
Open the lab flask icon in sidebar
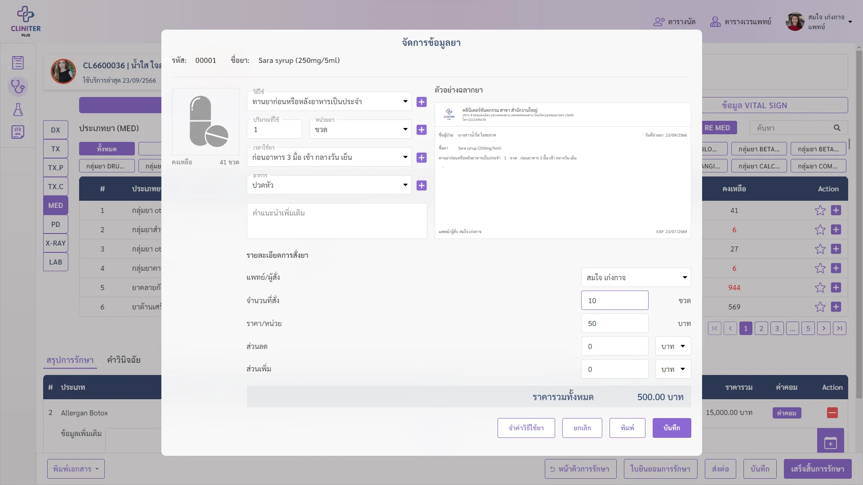[x=18, y=110]
